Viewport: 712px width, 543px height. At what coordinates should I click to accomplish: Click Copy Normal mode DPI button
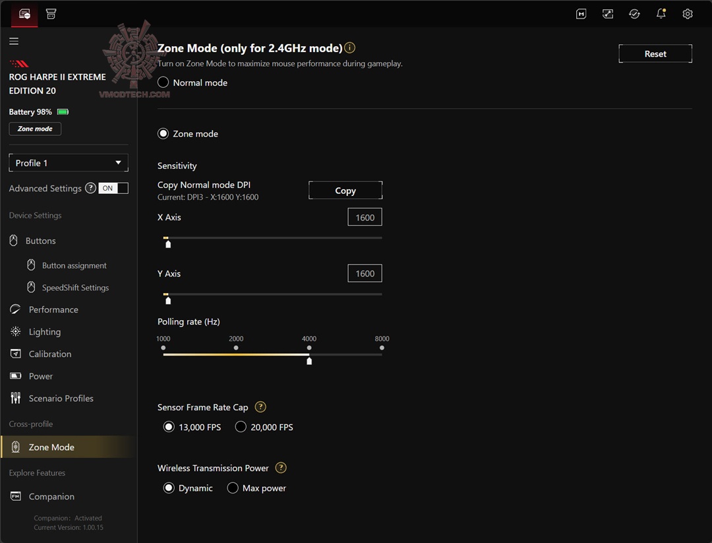pyautogui.click(x=345, y=191)
